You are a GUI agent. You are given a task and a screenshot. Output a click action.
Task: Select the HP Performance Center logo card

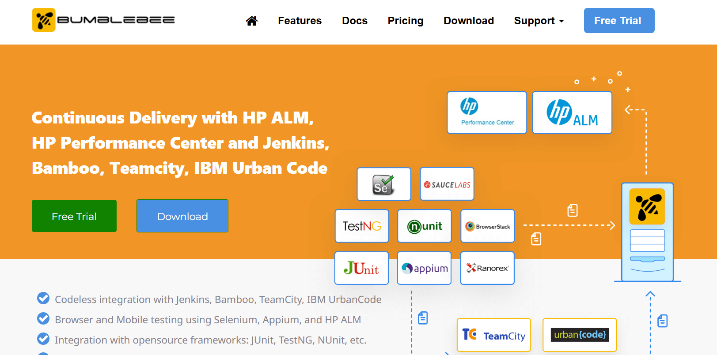pos(487,112)
